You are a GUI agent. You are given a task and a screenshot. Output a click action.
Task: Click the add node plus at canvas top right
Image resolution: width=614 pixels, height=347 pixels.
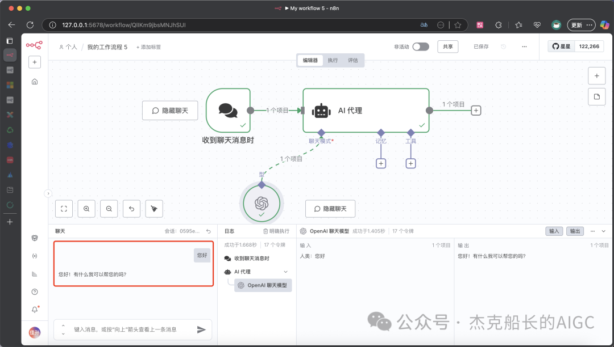tap(597, 76)
